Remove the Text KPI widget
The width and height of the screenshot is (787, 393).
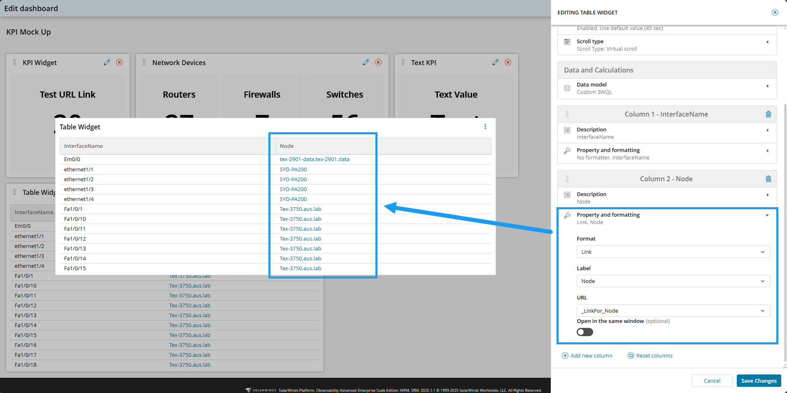coord(508,62)
